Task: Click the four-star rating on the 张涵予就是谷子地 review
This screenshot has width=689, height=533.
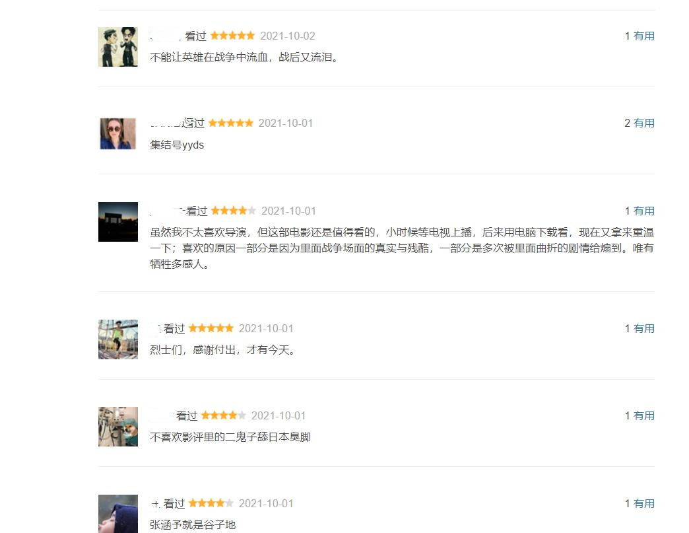Action: click(x=211, y=503)
